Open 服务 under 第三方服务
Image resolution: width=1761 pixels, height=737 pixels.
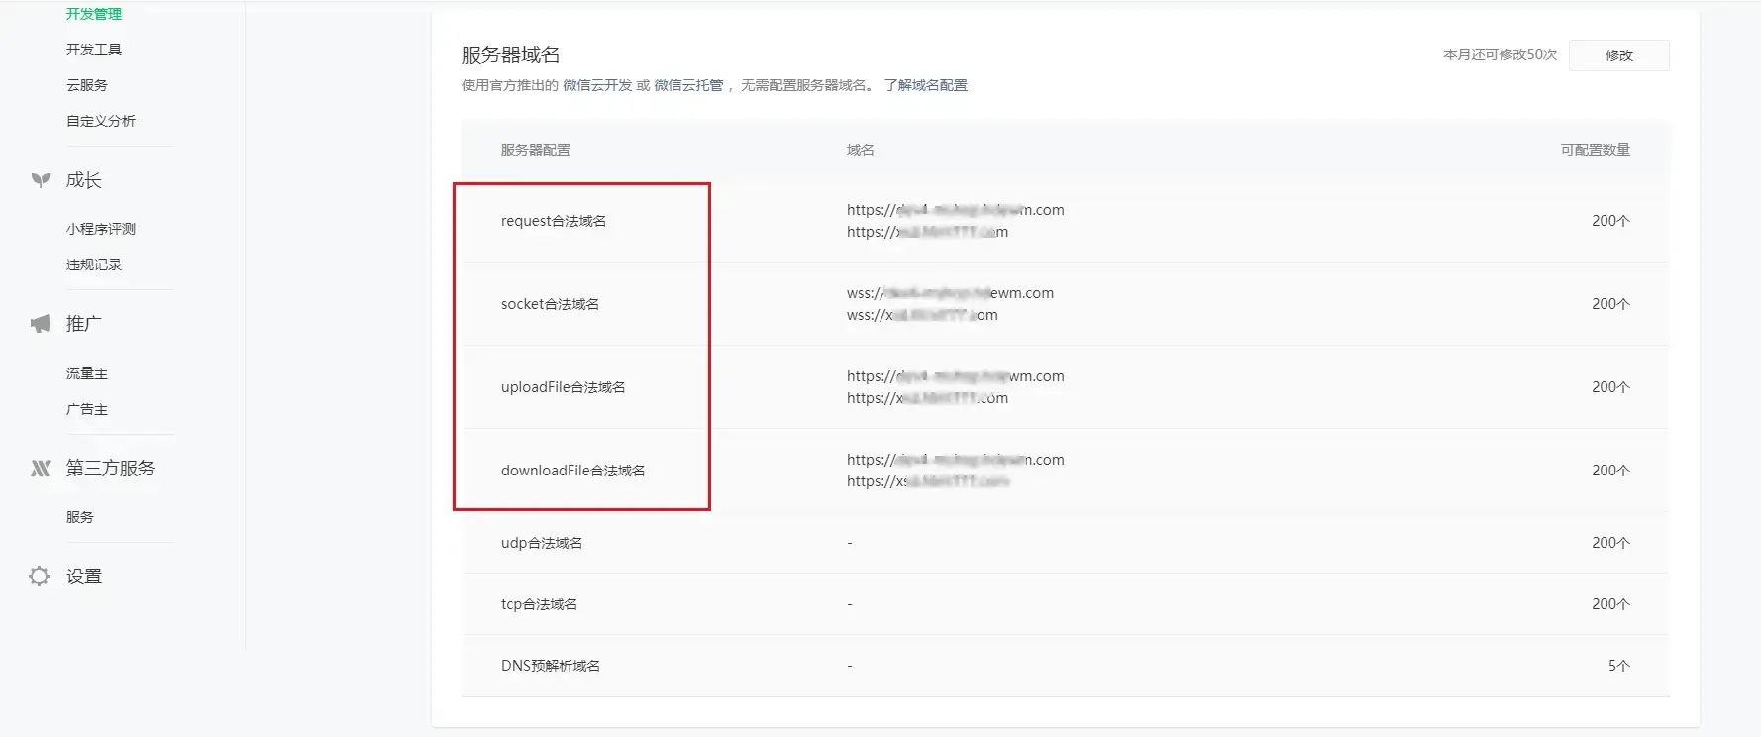[x=80, y=517]
